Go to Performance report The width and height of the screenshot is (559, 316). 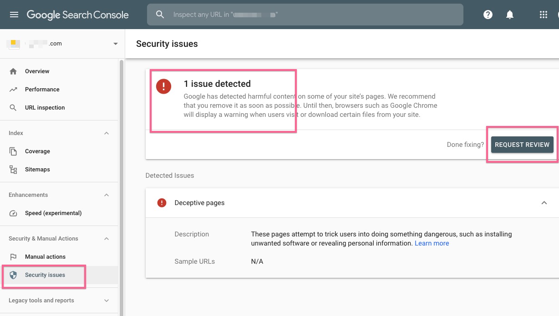click(x=42, y=90)
